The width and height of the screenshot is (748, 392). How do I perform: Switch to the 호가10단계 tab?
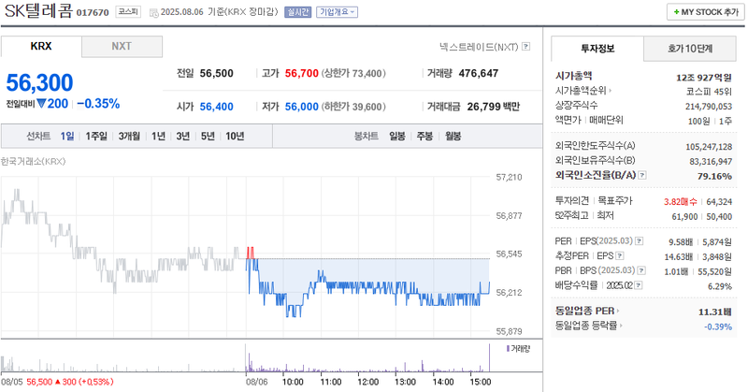[x=690, y=49]
